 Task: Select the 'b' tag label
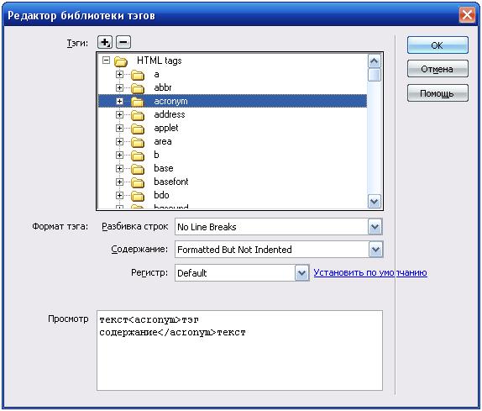pyautogui.click(x=156, y=155)
